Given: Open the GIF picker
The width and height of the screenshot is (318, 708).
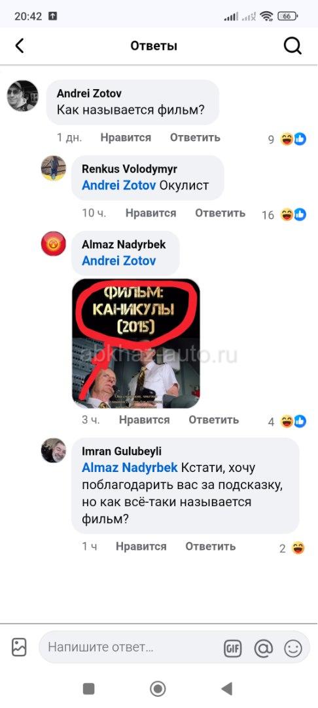Looking at the screenshot, I should tap(232, 649).
